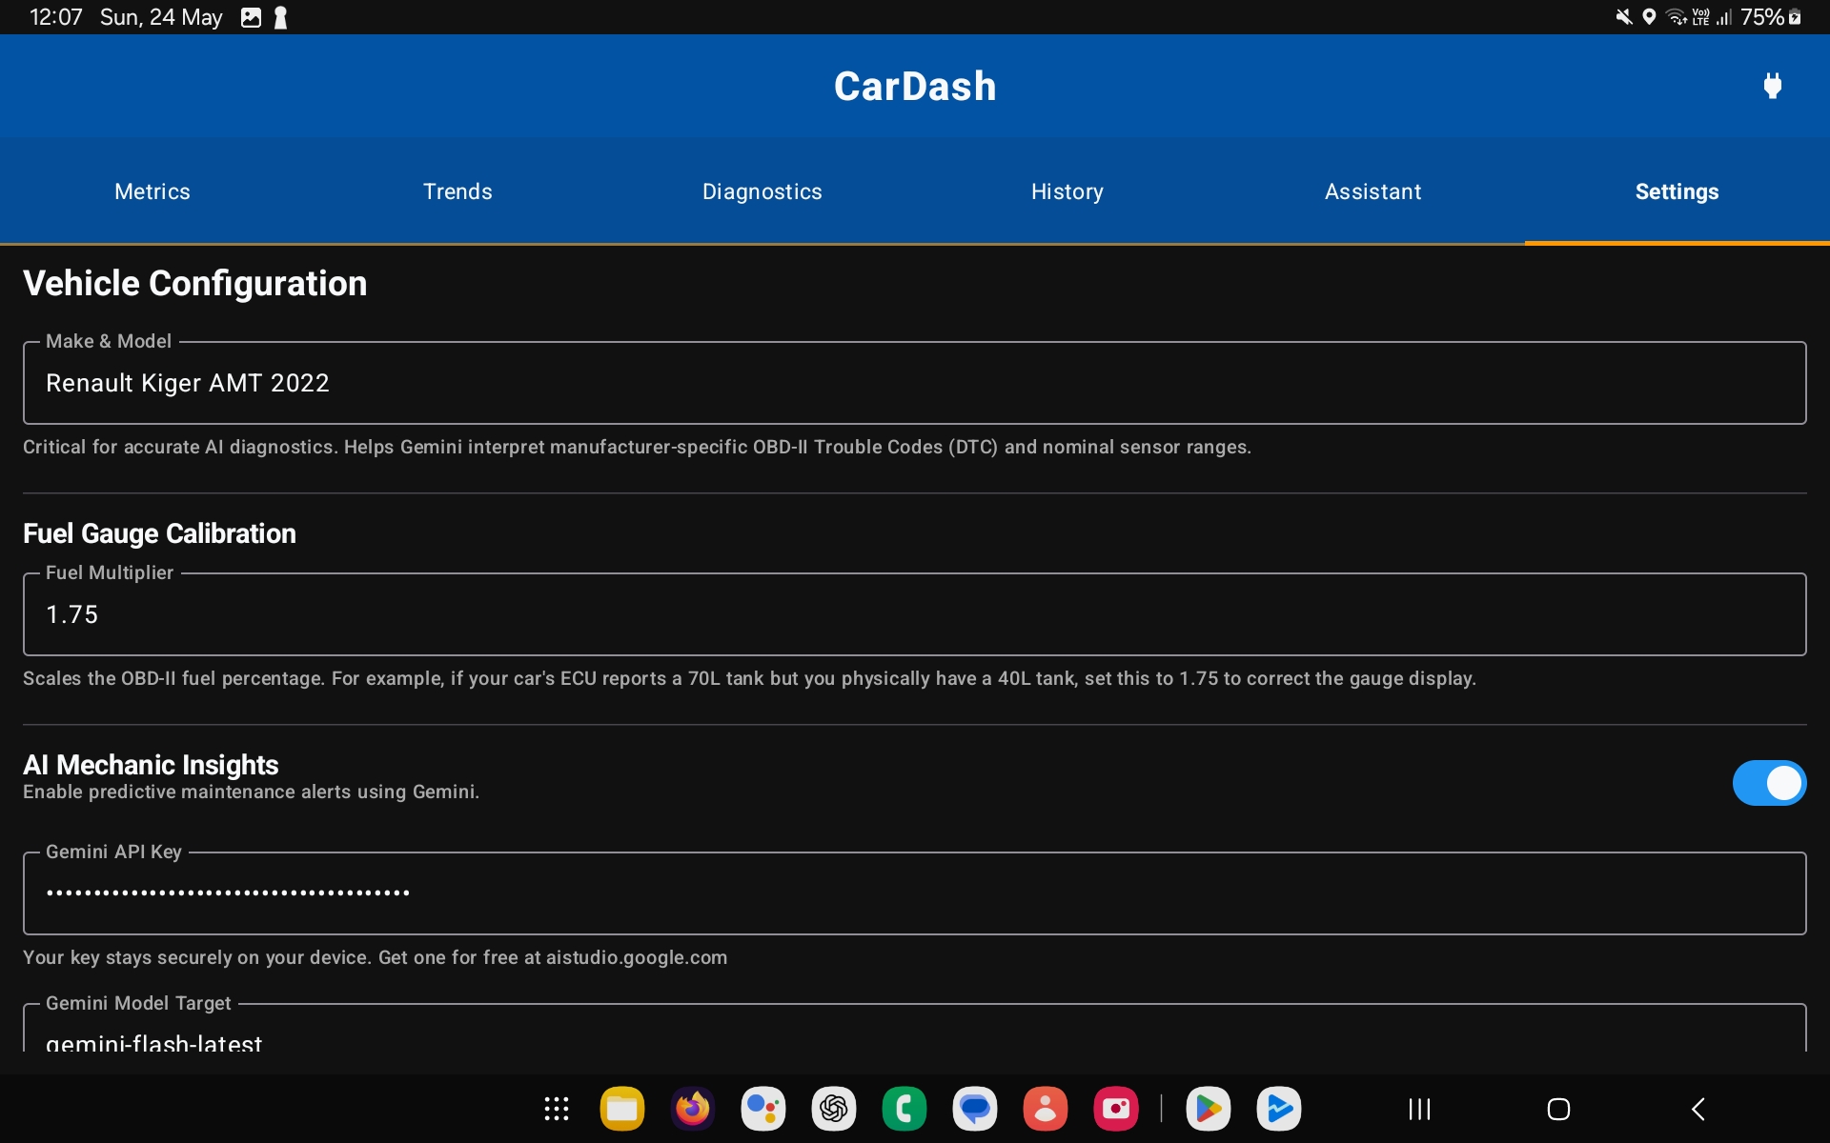
Task: Tap the Vehicle Configuration heading
Action: pyautogui.click(x=195, y=283)
